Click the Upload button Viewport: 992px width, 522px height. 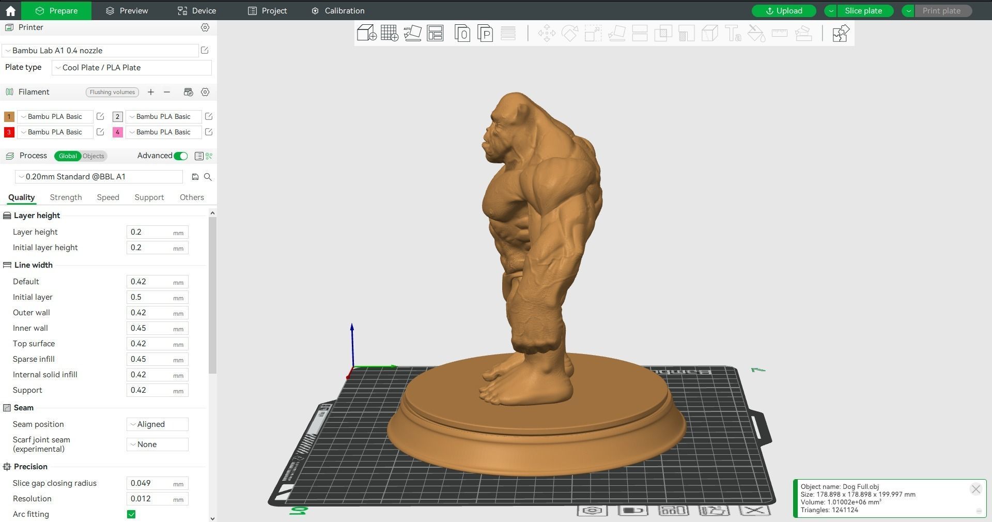coord(784,11)
